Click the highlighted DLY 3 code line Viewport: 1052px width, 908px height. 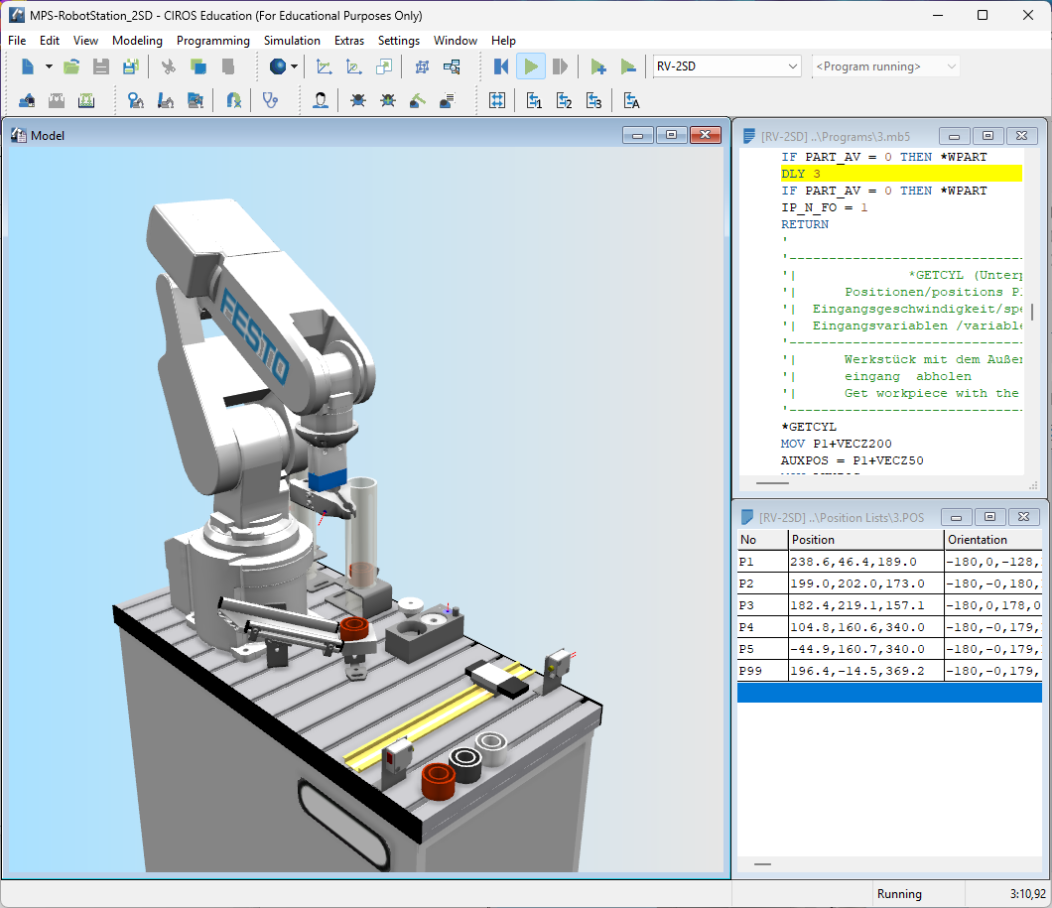click(901, 174)
